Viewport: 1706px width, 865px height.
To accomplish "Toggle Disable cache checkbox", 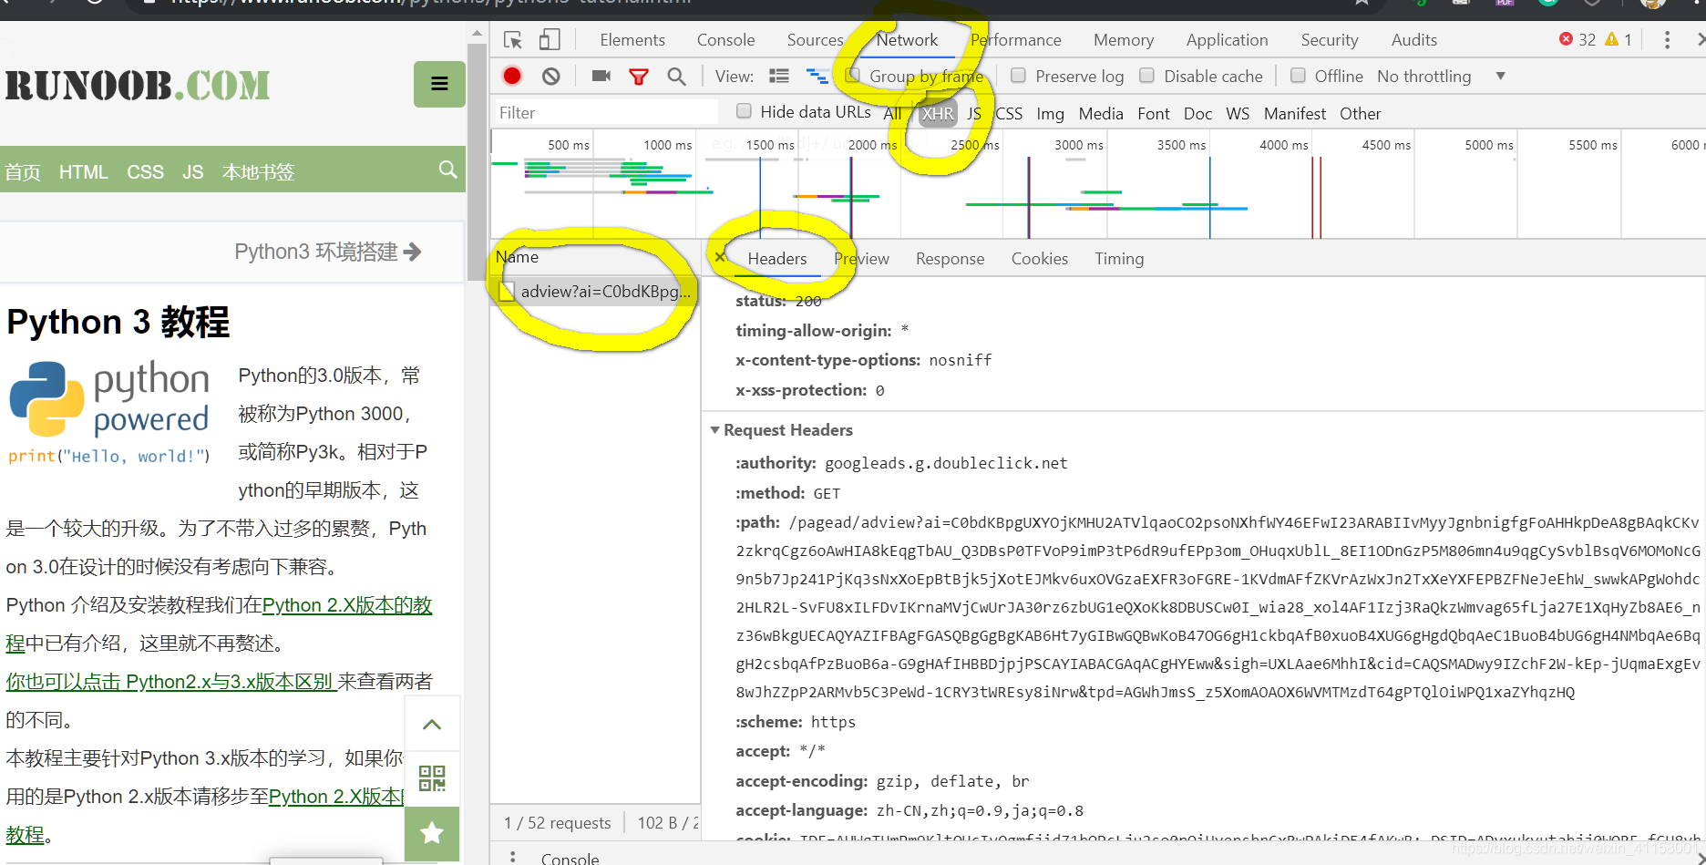I will click(1147, 76).
